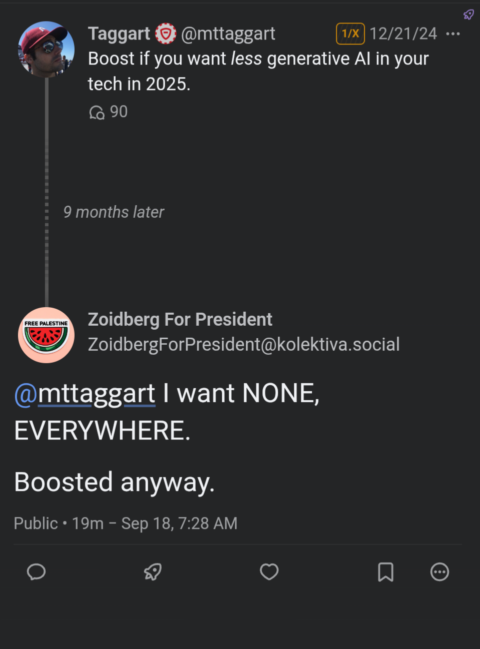This screenshot has height=649, width=480.
Task: Follow the @mttaggart mention link in the reply
Action: 85,394
